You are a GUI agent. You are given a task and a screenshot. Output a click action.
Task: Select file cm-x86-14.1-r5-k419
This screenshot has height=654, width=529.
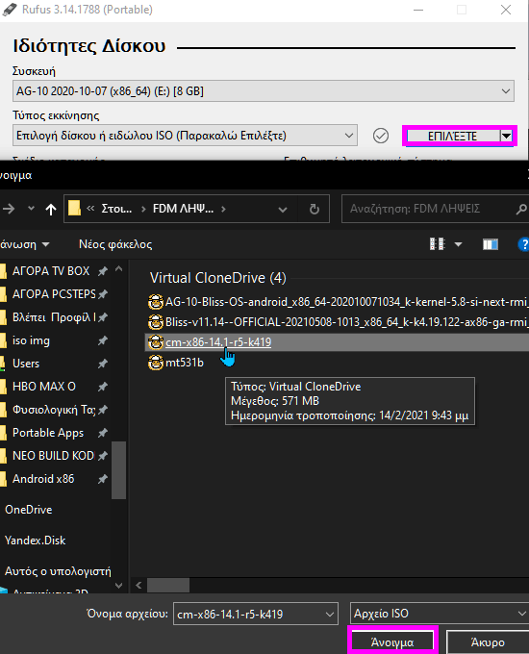[218, 342]
